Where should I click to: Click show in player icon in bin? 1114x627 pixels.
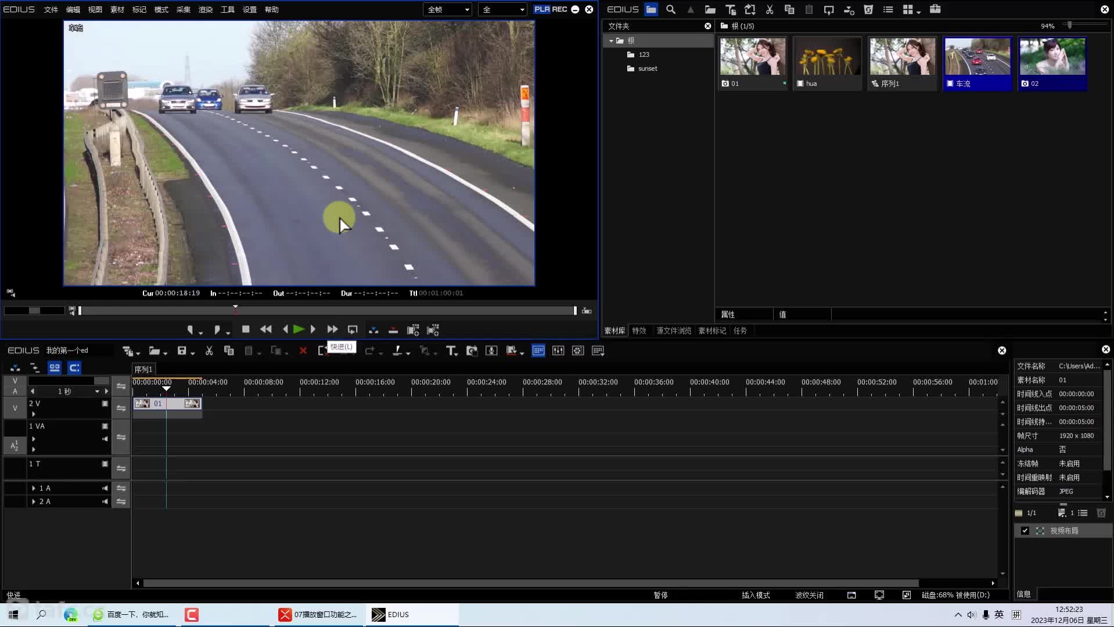coord(829,9)
